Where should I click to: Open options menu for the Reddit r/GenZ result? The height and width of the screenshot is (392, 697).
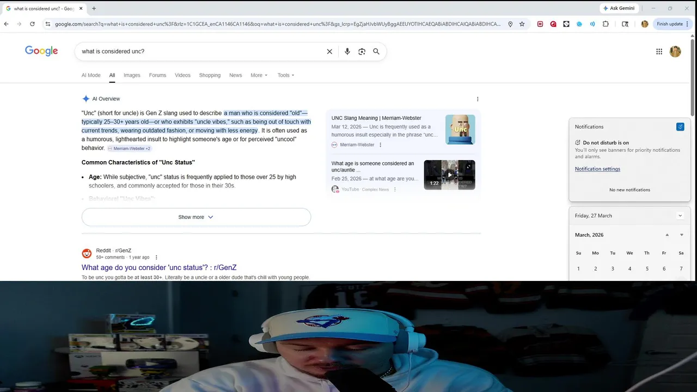(x=156, y=258)
